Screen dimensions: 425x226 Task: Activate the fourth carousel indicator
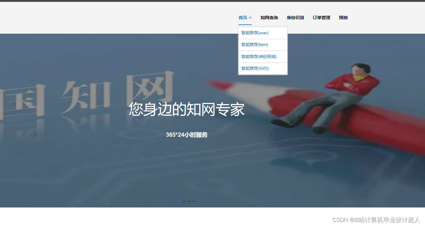point(194,201)
